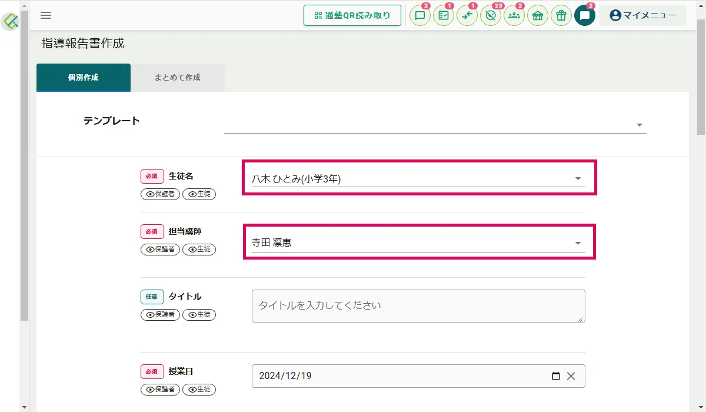Toggle 生徒 visibility for タイトル
Image resolution: width=706 pixels, height=412 pixels.
199,315
